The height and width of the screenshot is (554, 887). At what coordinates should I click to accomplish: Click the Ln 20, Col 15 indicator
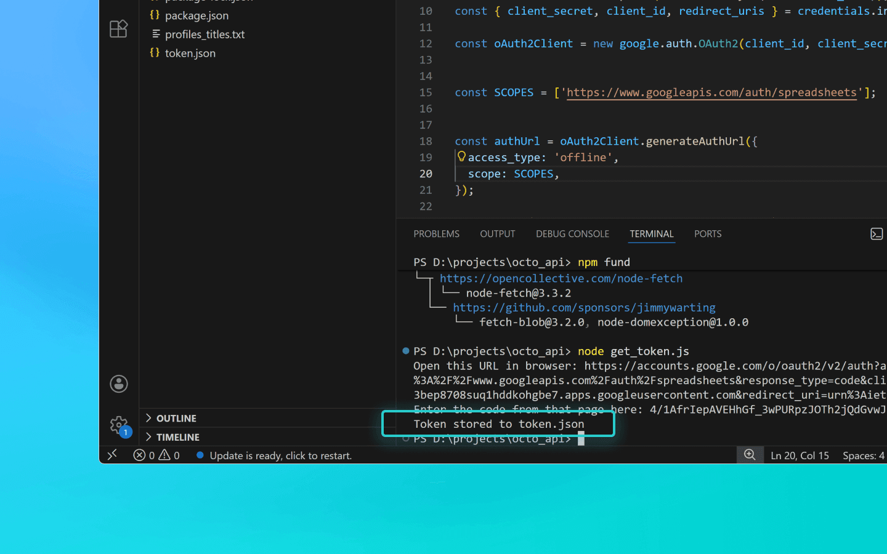(x=800, y=455)
